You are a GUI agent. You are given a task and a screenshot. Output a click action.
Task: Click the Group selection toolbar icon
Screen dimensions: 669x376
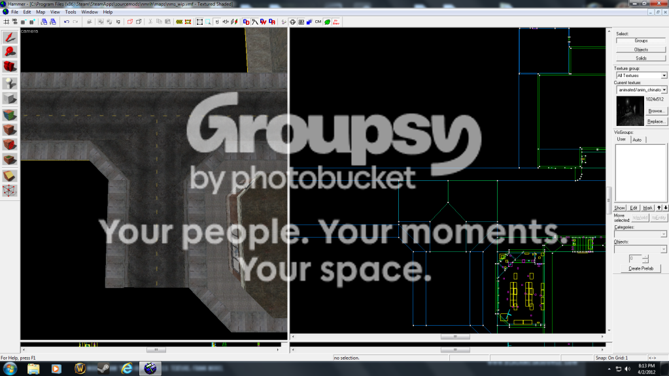click(x=100, y=22)
